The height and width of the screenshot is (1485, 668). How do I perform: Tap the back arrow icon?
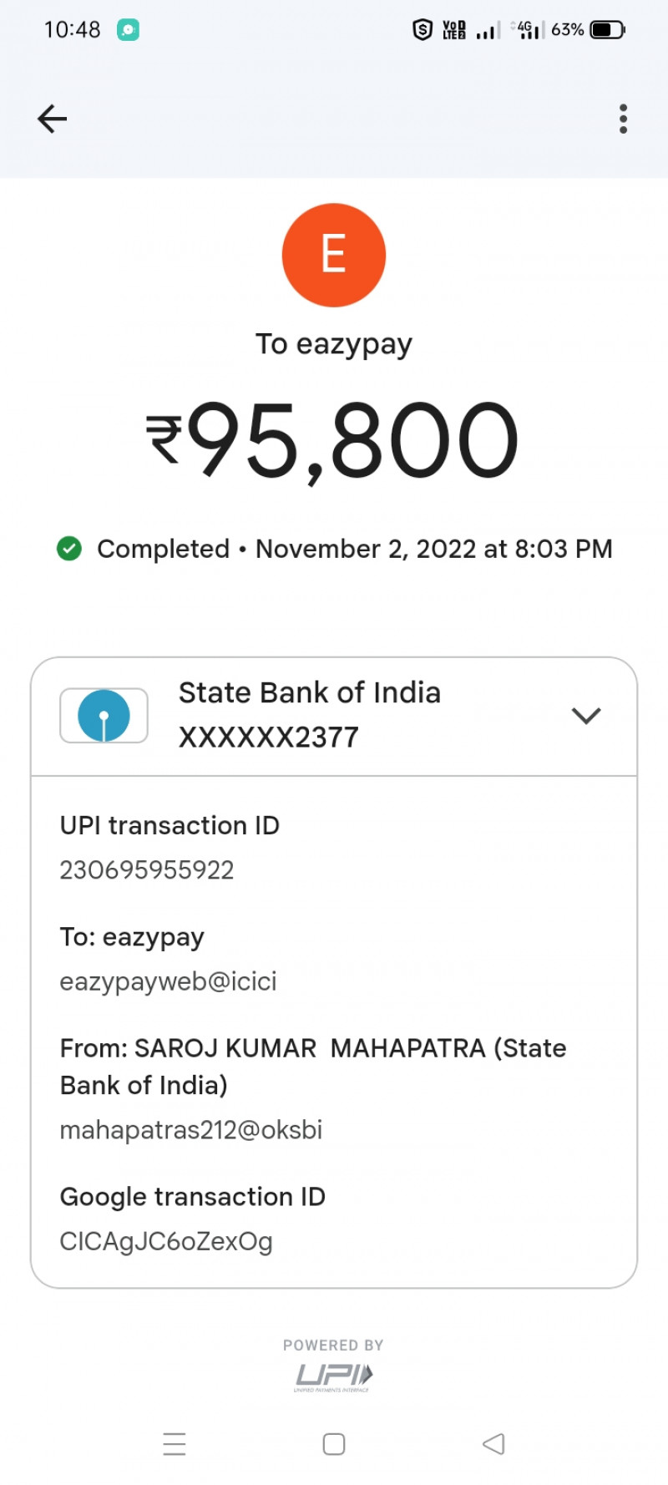coord(52,119)
